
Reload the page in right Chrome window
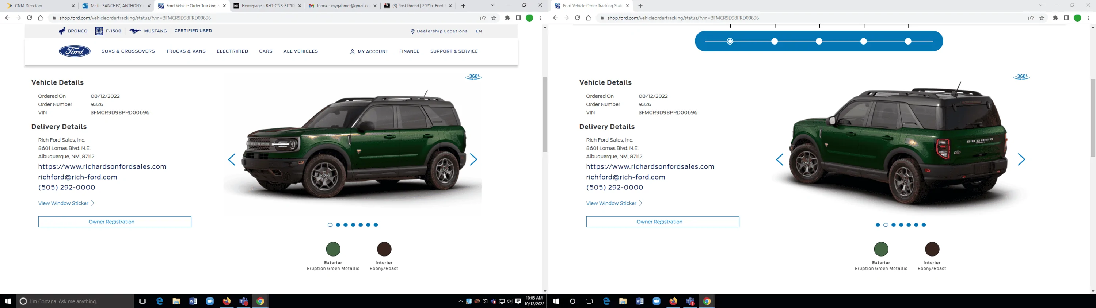tap(577, 18)
